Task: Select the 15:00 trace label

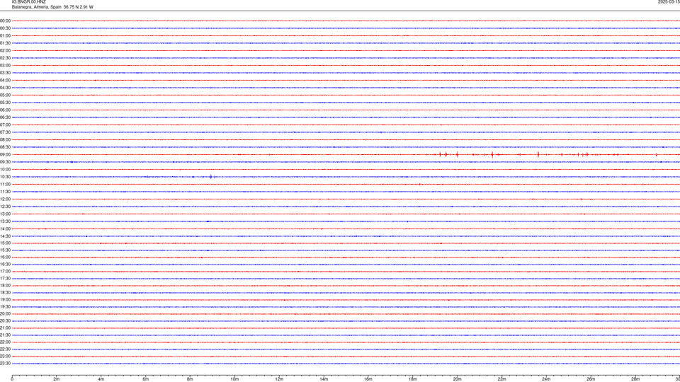Action: 5,243
